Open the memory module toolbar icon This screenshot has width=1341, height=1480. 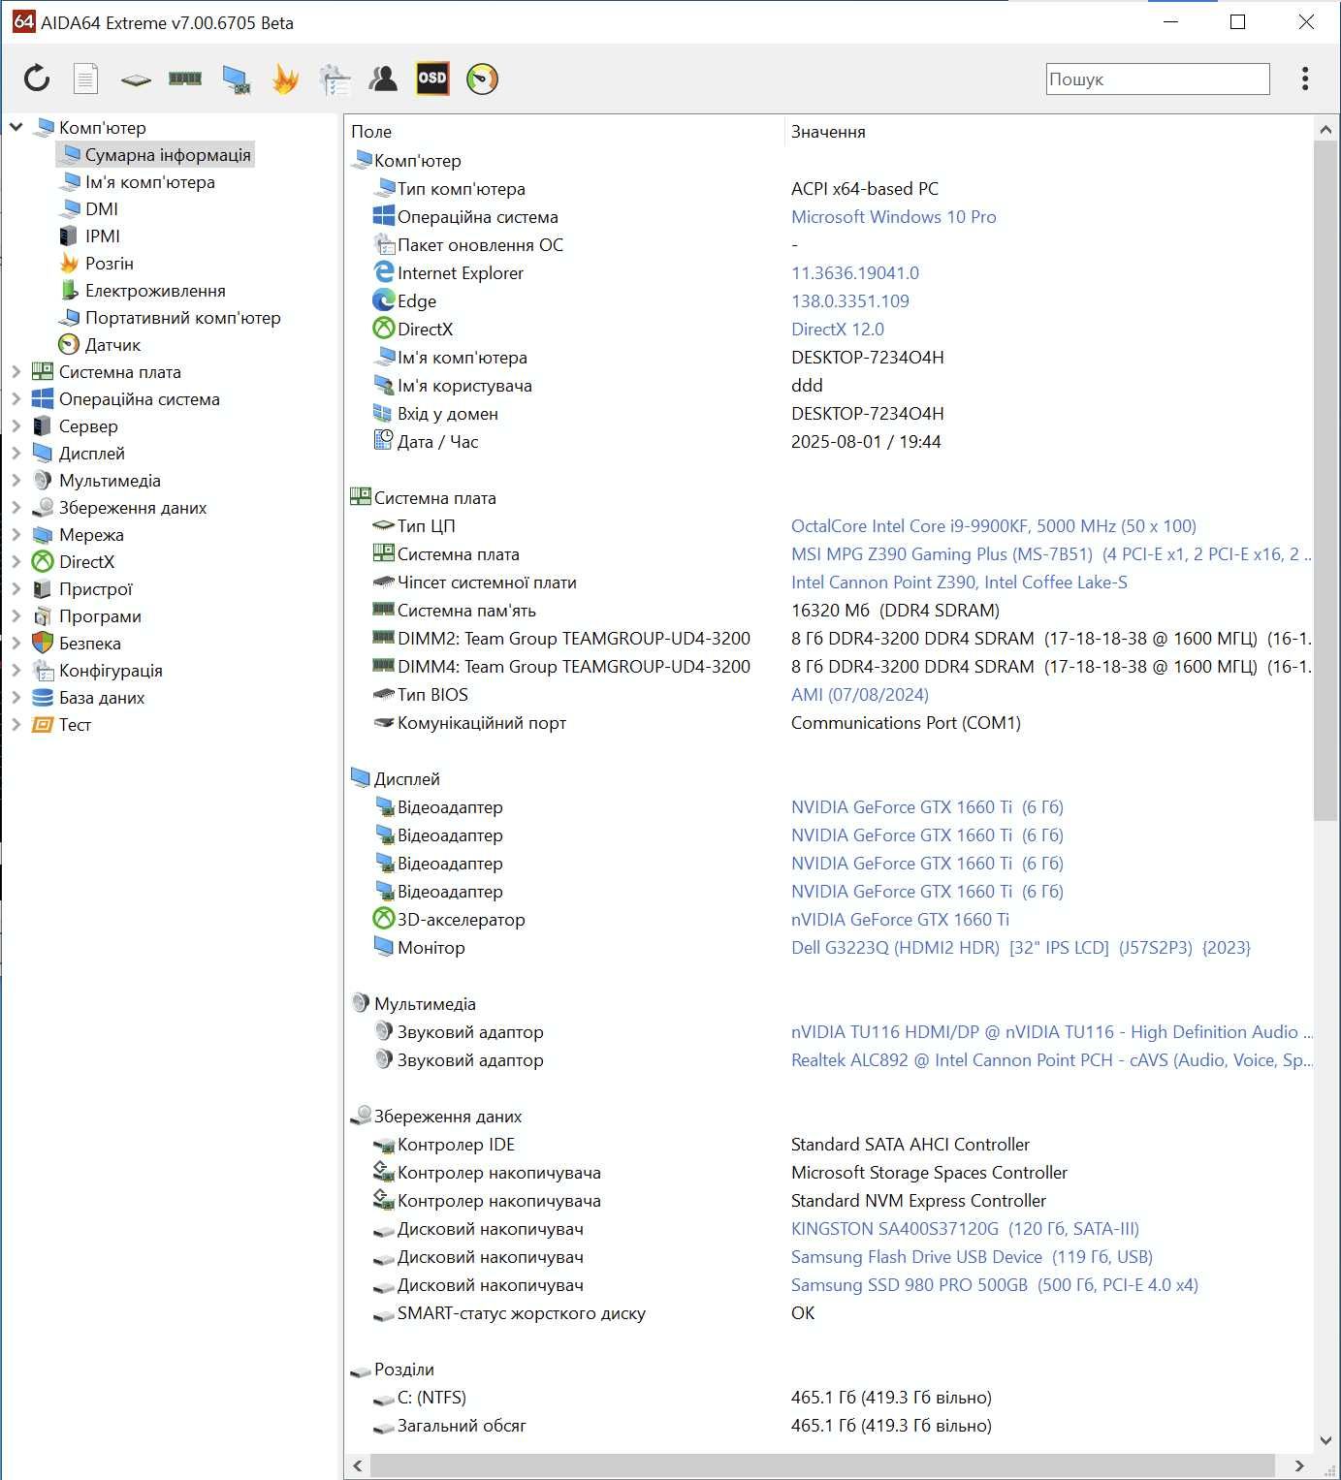coord(185,79)
